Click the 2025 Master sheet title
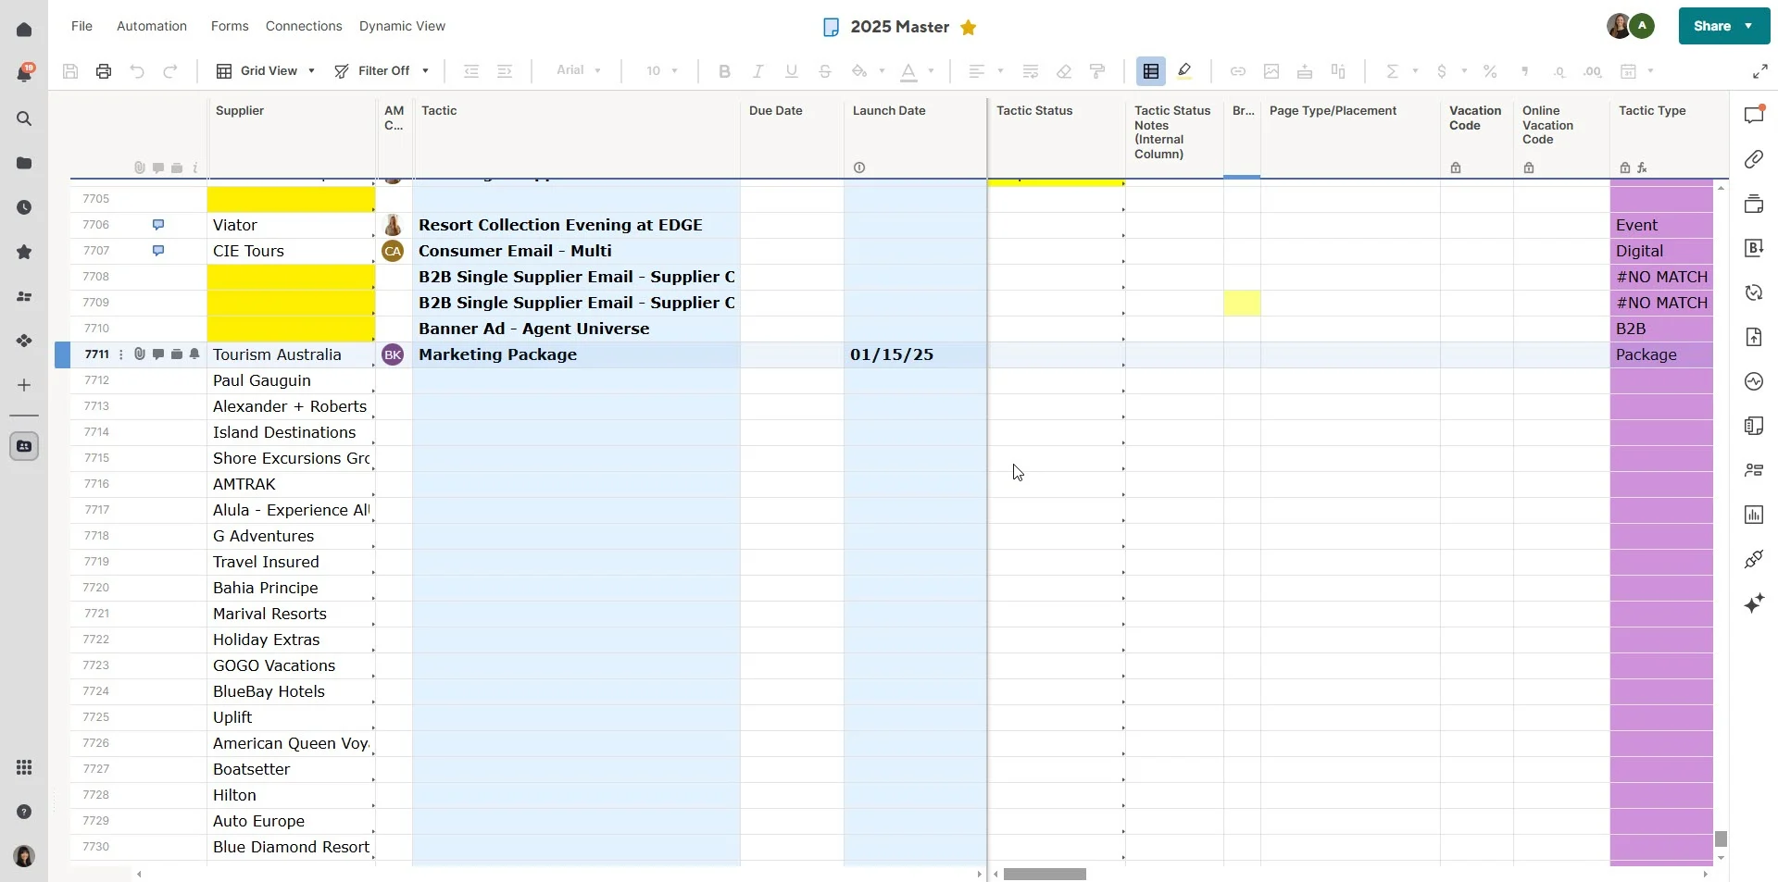 pos(899,27)
